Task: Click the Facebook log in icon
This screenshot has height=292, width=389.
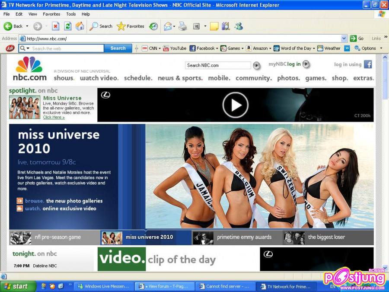Action: (x=367, y=64)
